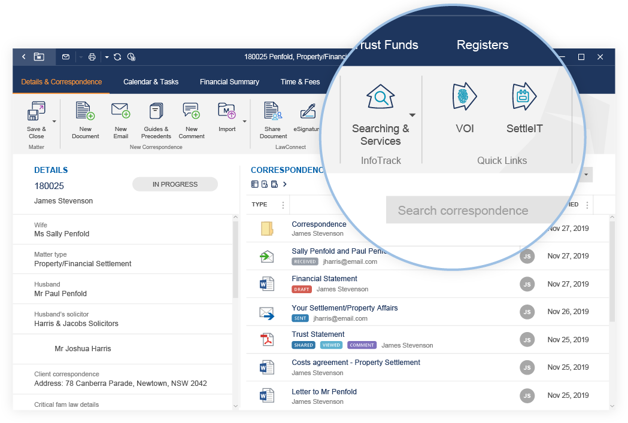Open Searching & Services house icon
628x423 pixels.
click(381, 96)
